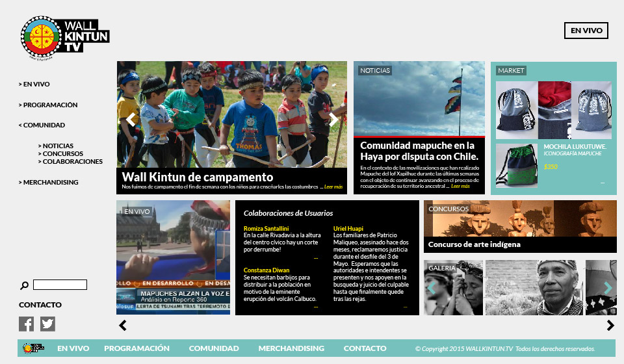
Task: Expand the Programación sidebar item
Action: coord(49,105)
